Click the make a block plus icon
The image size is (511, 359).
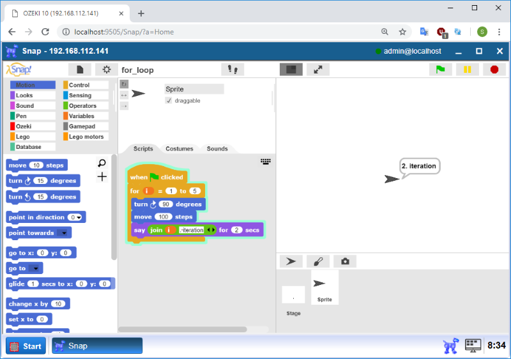click(102, 177)
